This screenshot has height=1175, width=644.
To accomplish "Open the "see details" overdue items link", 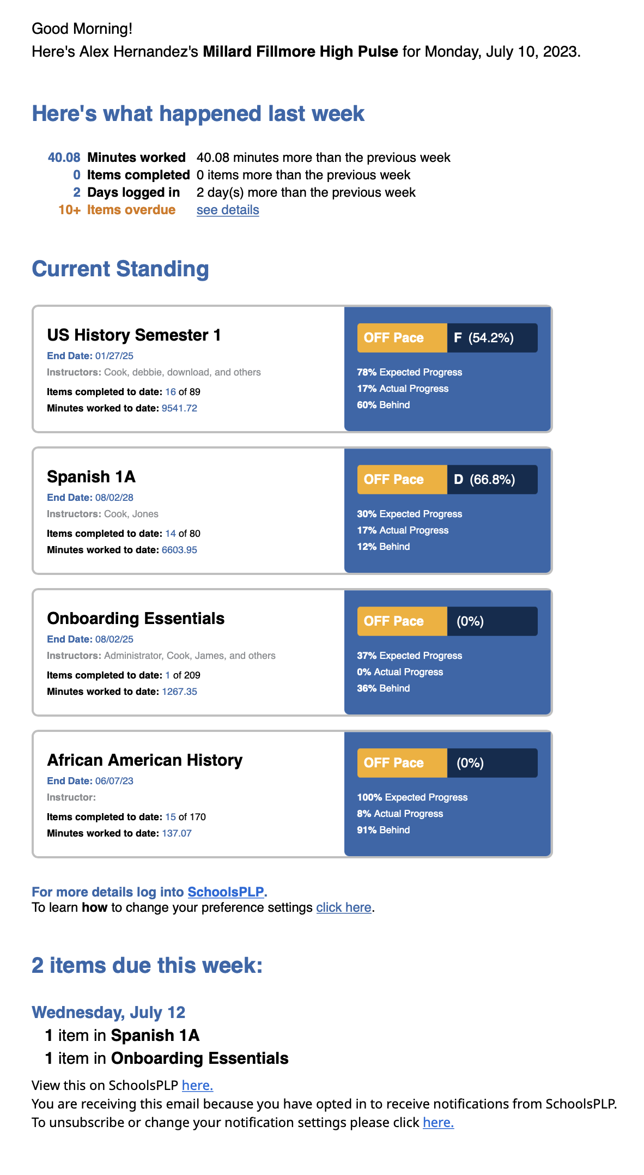I will (228, 210).
